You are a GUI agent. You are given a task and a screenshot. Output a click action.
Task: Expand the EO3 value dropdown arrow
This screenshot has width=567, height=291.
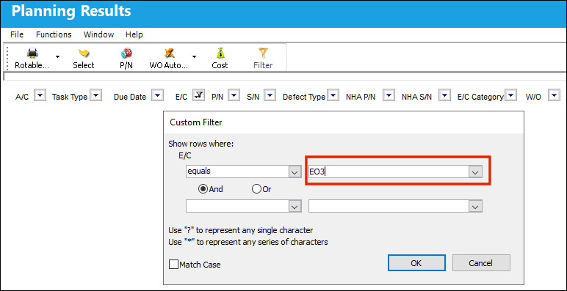(475, 172)
